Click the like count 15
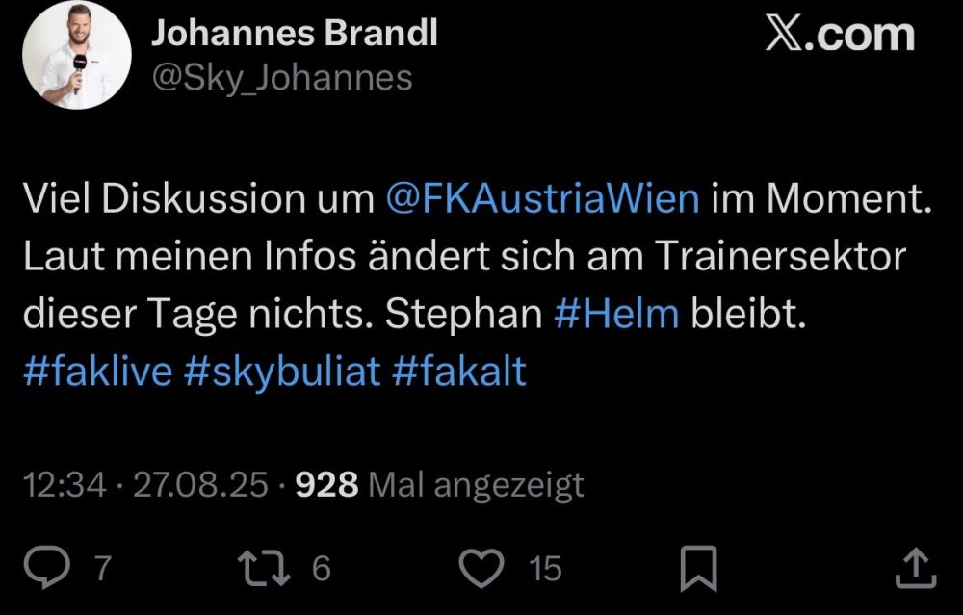 (545, 569)
